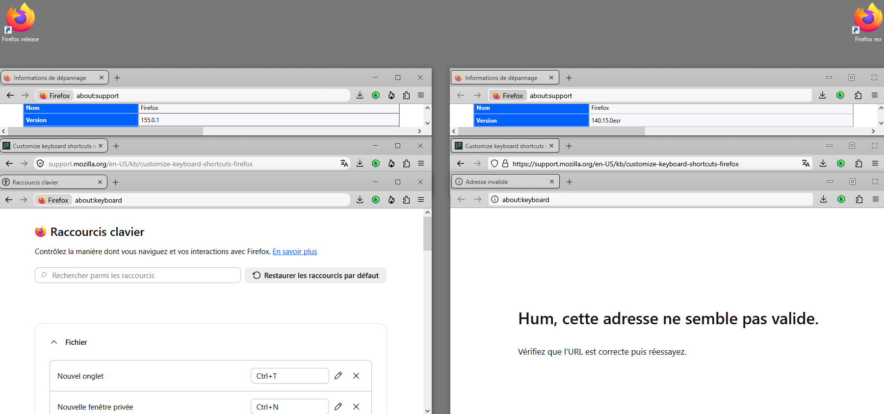This screenshot has height=414, width=884.
Task: Click the flame Forget icon in Raccourcis clavier window
Action: coord(391,200)
